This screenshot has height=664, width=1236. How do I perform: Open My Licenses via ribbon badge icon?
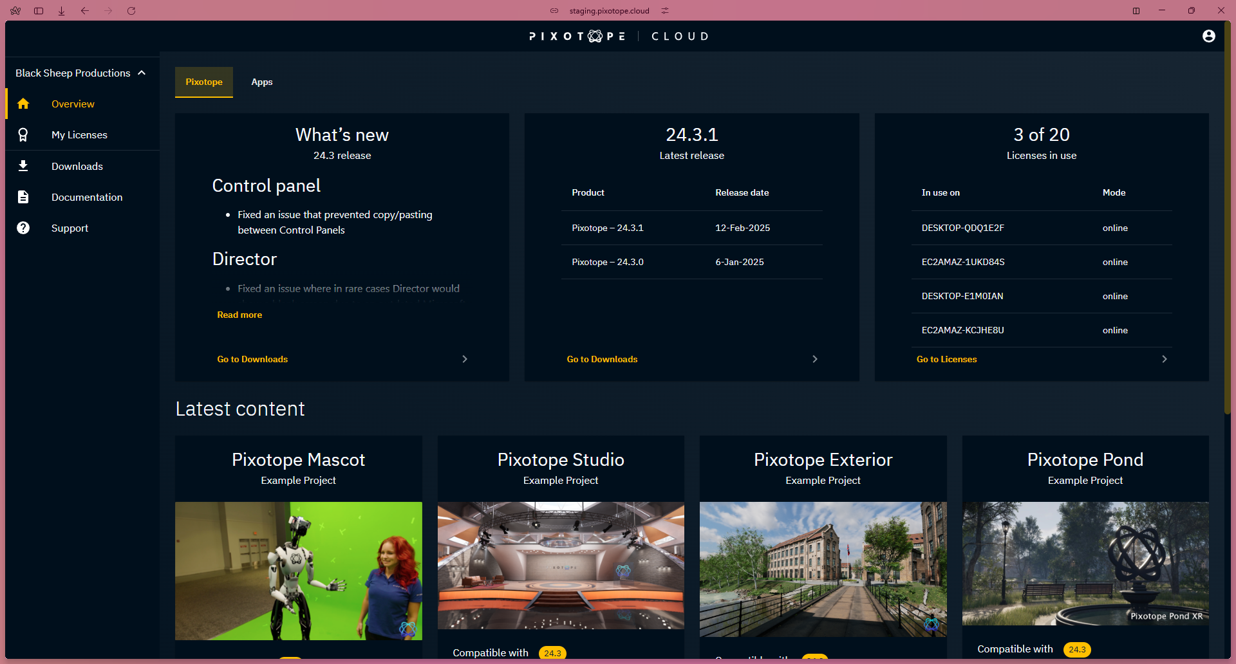pos(23,134)
